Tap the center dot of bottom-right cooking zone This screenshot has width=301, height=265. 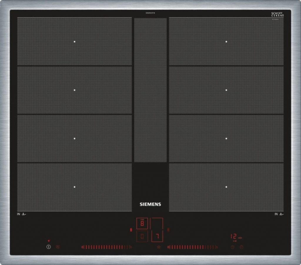tap(226, 187)
